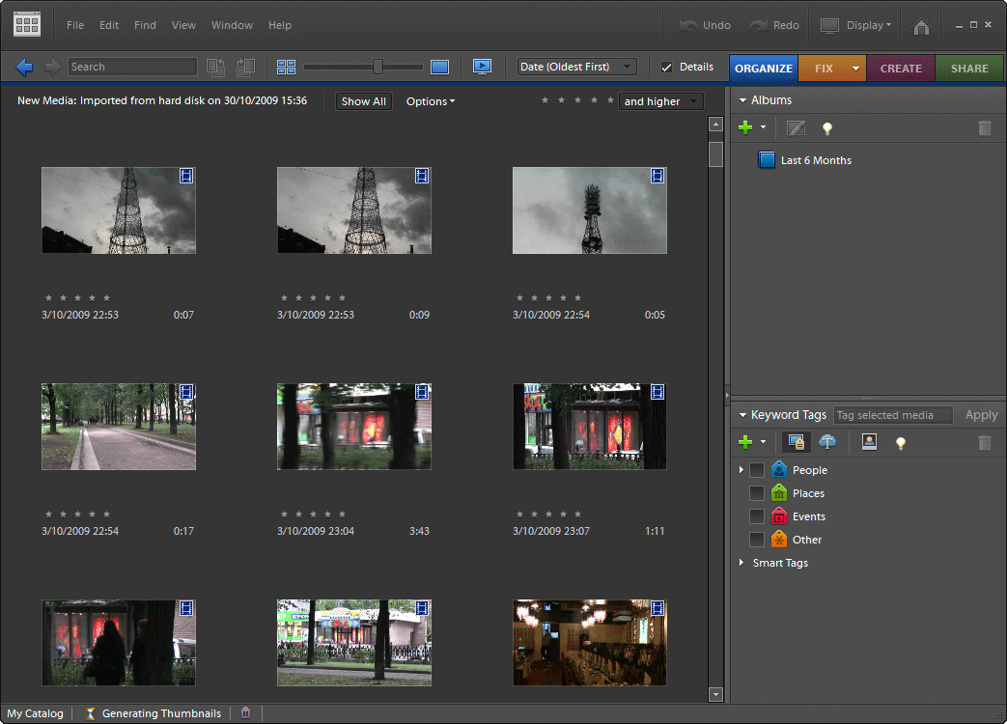Image resolution: width=1007 pixels, height=724 pixels.
Task: Click the blue back arrow button
Action: pyautogui.click(x=25, y=67)
